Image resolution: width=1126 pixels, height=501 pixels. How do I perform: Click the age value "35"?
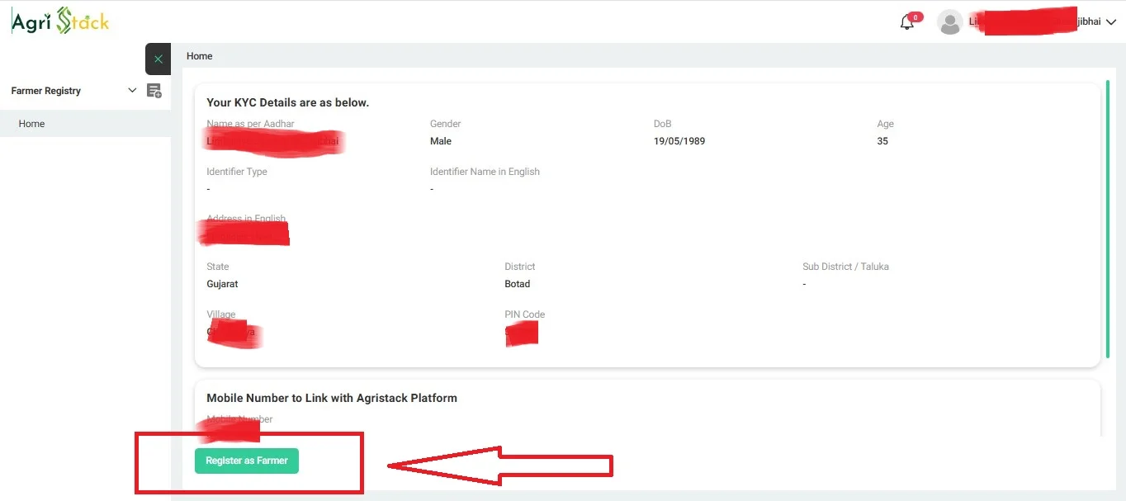pyautogui.click(x=882, y=141)
